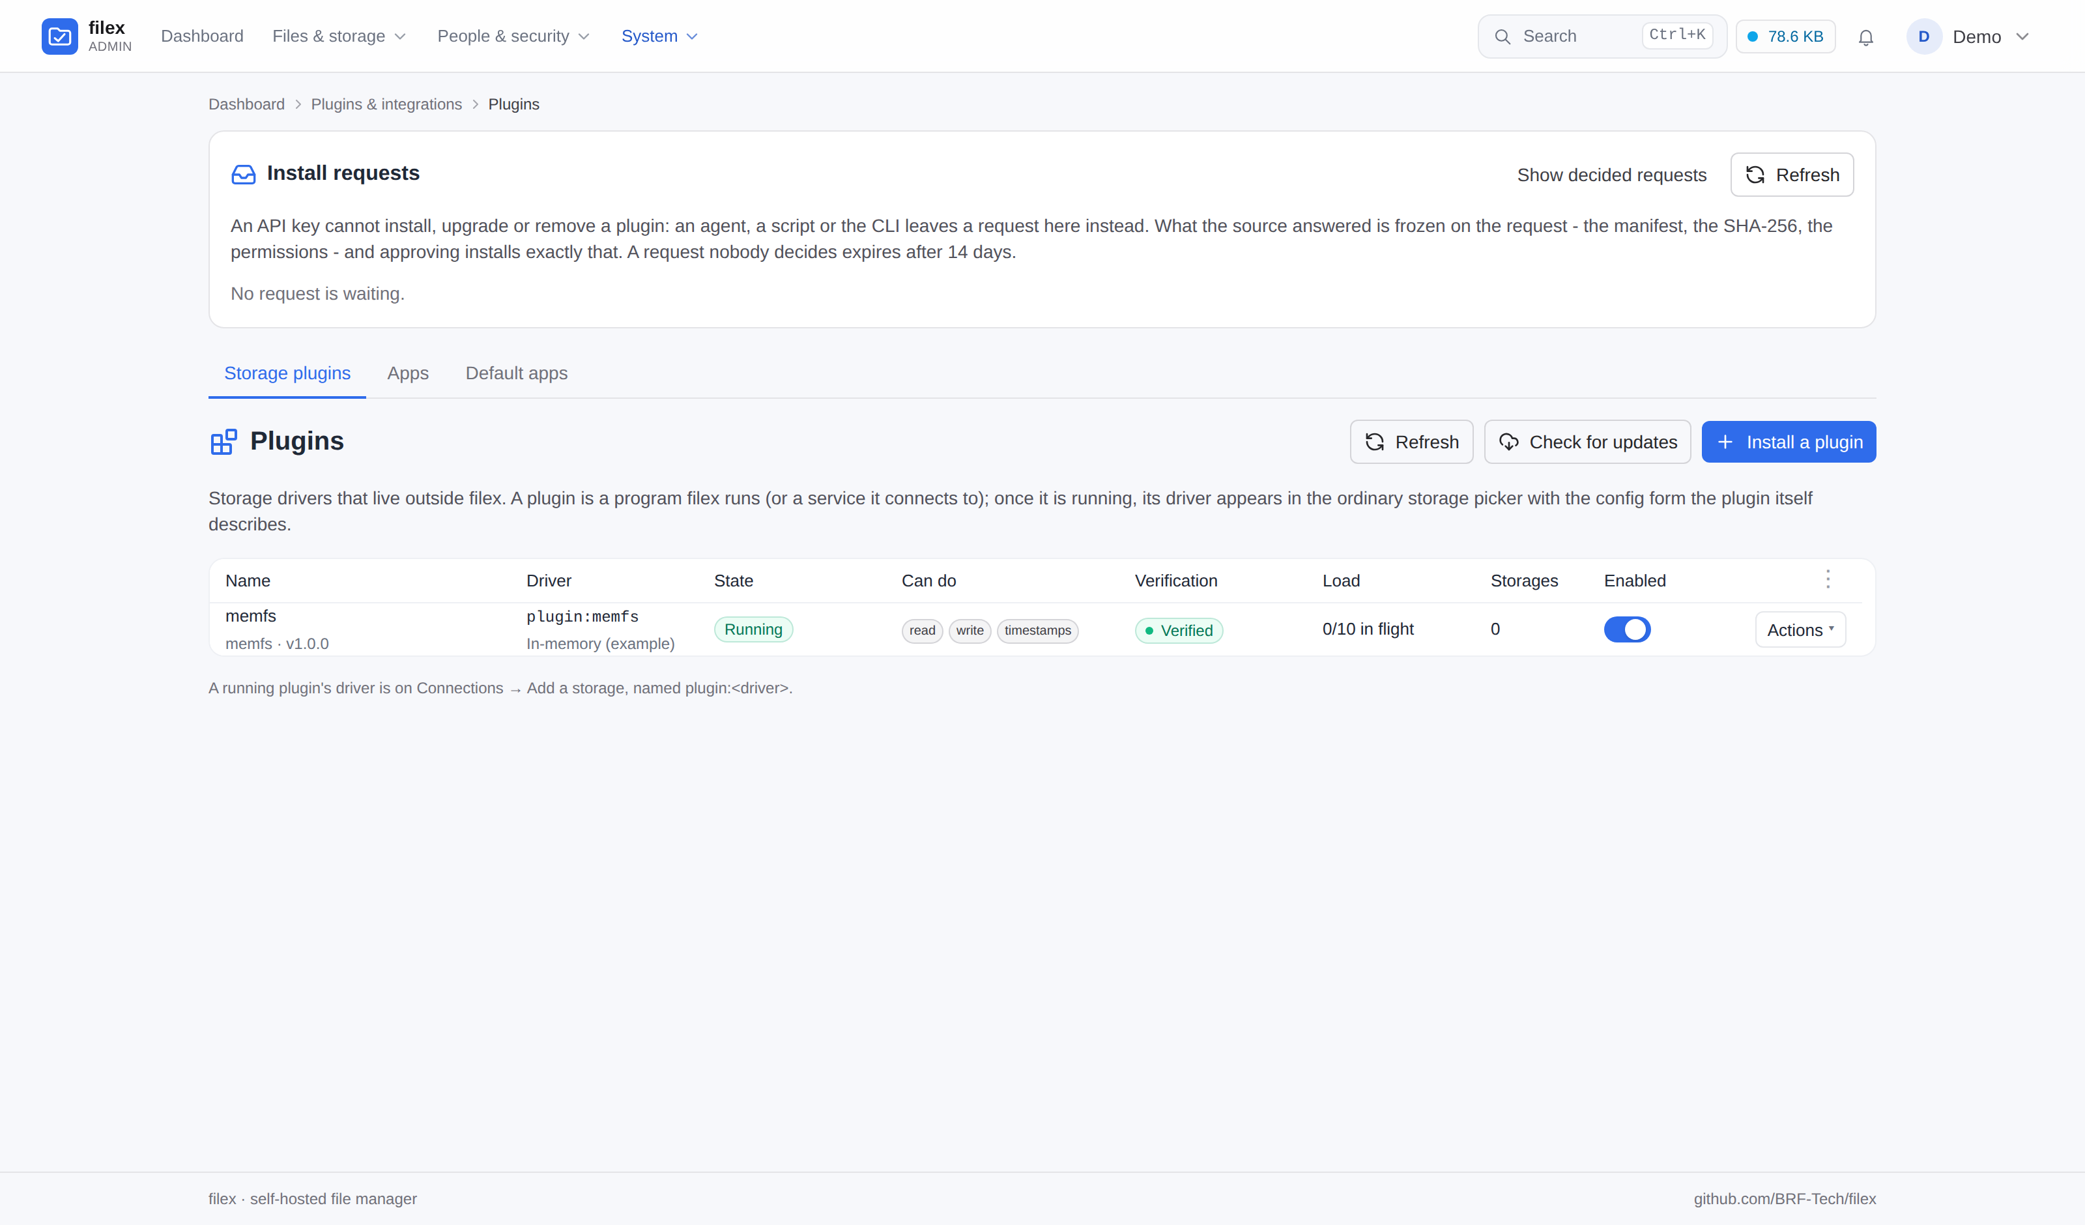This screenshot has width=2085, height=1225.
Task: Click the 78.6 KB transfer status indicator
Action: (1785, 36)
